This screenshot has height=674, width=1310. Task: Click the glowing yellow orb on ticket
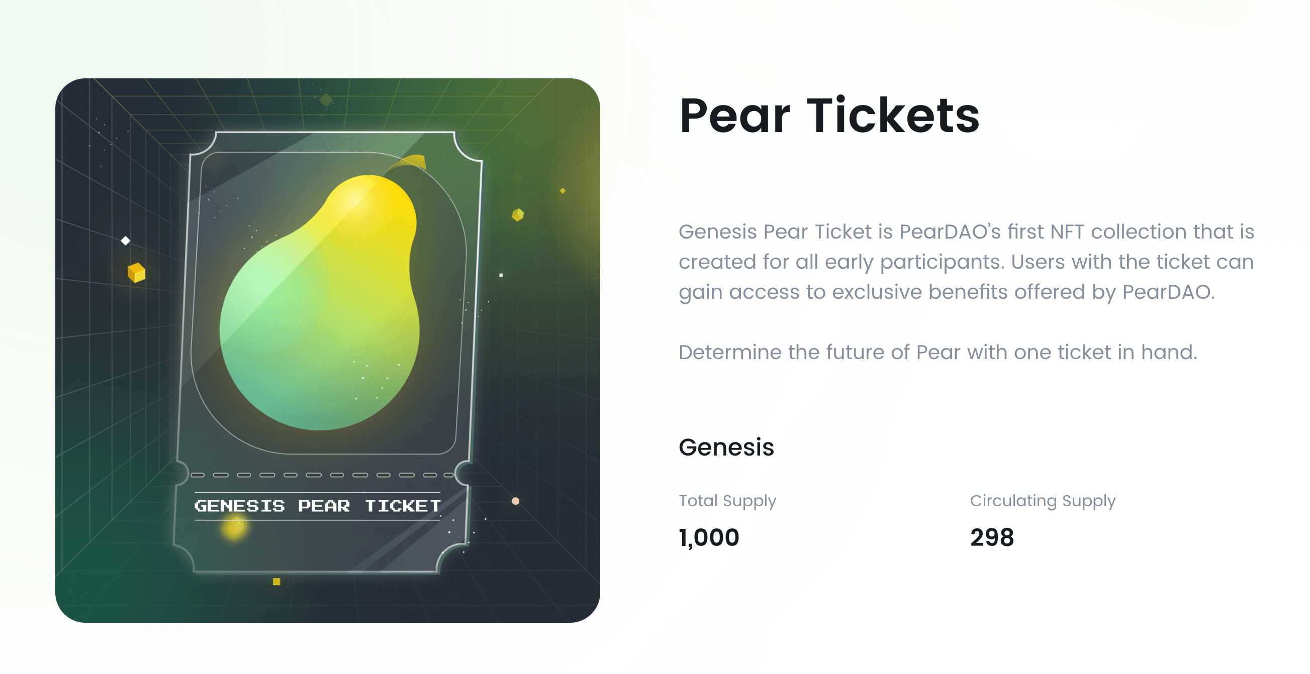(x=234, y=527)
